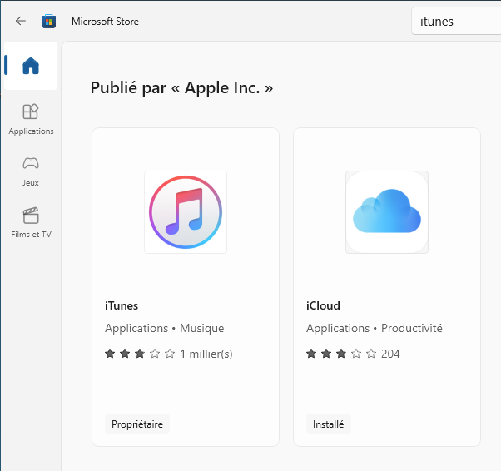Open the Films et TV section
The height and width of the screenshot is (471, 501).
31,223
